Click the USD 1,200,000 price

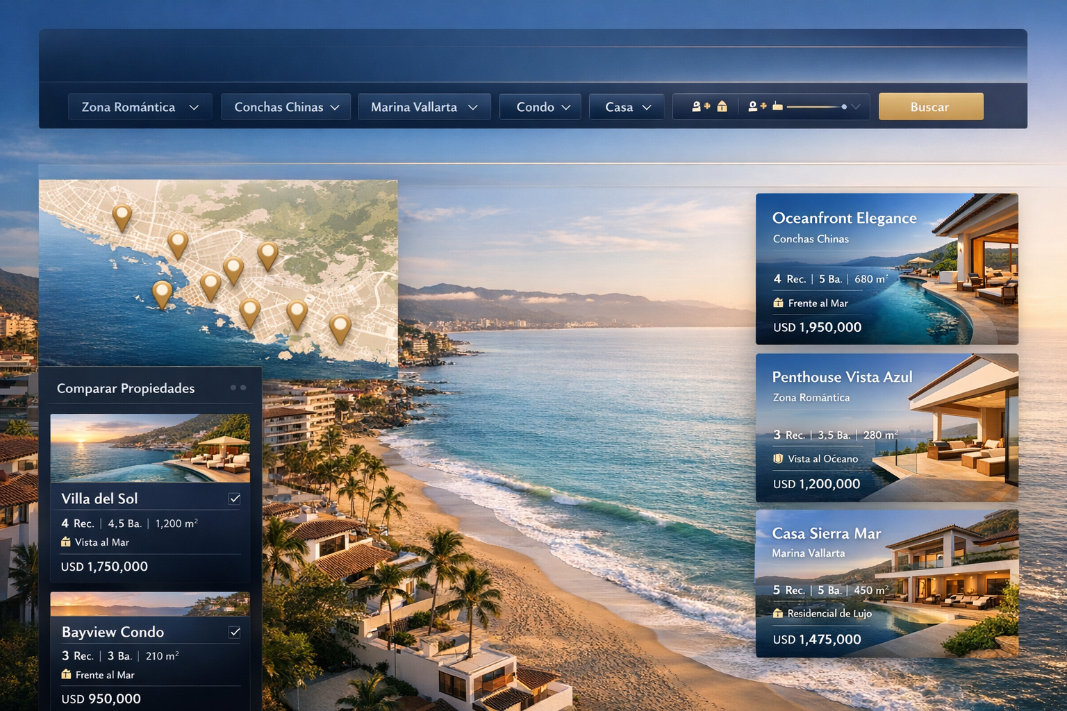click(816, 484)
